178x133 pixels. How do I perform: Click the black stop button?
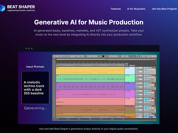click(103, 56)
